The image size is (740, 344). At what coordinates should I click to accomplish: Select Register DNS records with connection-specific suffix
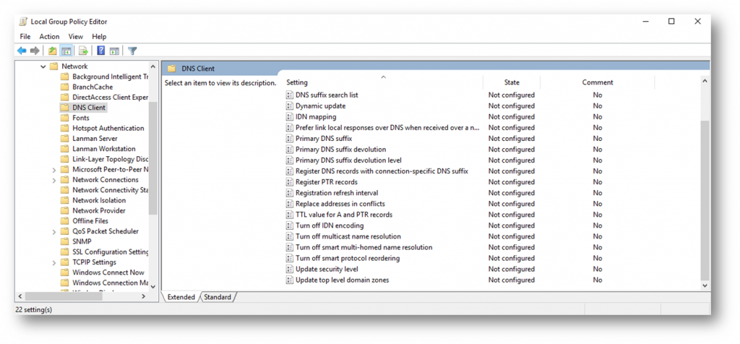[382, 171]
